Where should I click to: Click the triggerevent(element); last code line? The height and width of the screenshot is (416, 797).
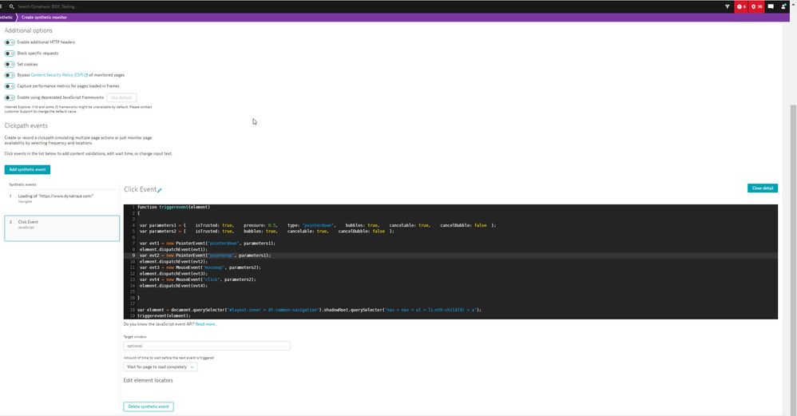coord(164,316)
